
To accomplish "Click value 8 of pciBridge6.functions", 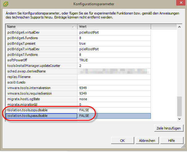I will (x=114, y=38).
